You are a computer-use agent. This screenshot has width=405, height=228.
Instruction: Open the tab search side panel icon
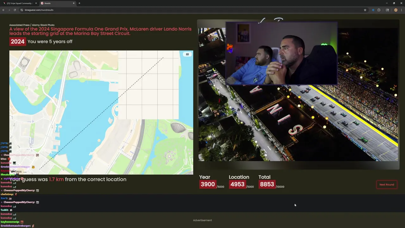pyautogui.click(x=387, y=10)
